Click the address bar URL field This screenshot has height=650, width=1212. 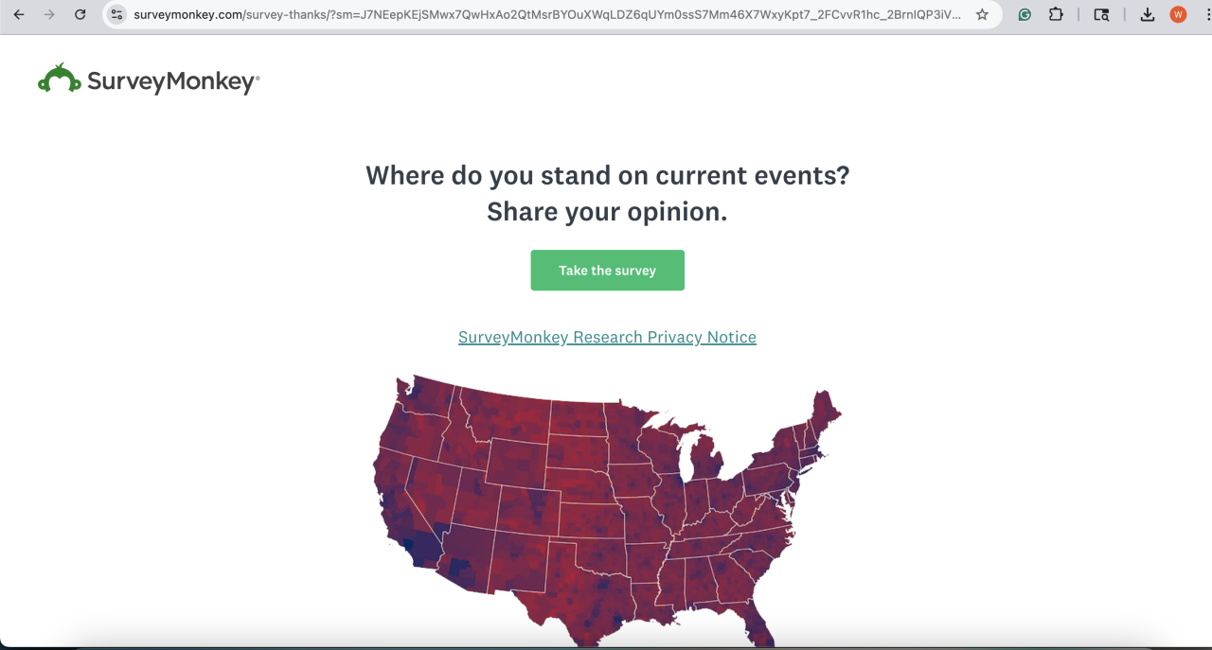pyautogui.click(x=547, y=15)
